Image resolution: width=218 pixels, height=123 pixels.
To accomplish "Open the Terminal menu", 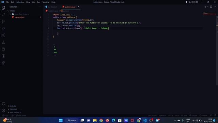I will click(x=46, y=2).
